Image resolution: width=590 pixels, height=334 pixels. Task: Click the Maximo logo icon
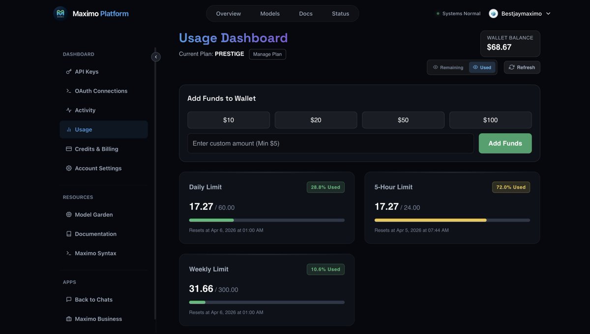tap(60, 13)
